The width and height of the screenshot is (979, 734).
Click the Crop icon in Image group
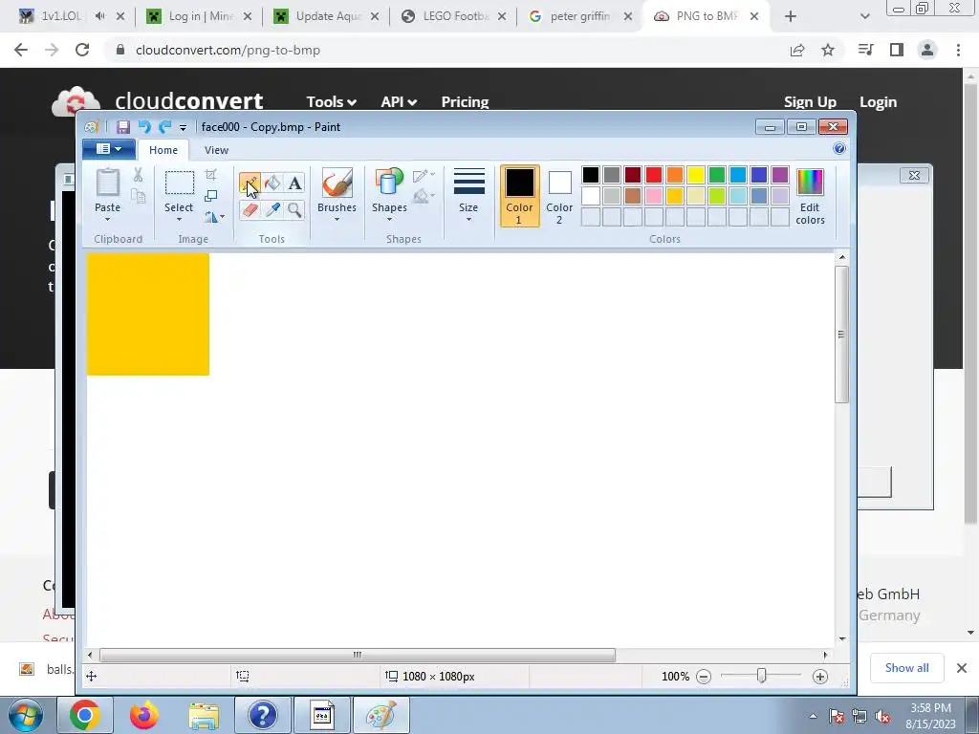tap(211, 175)
